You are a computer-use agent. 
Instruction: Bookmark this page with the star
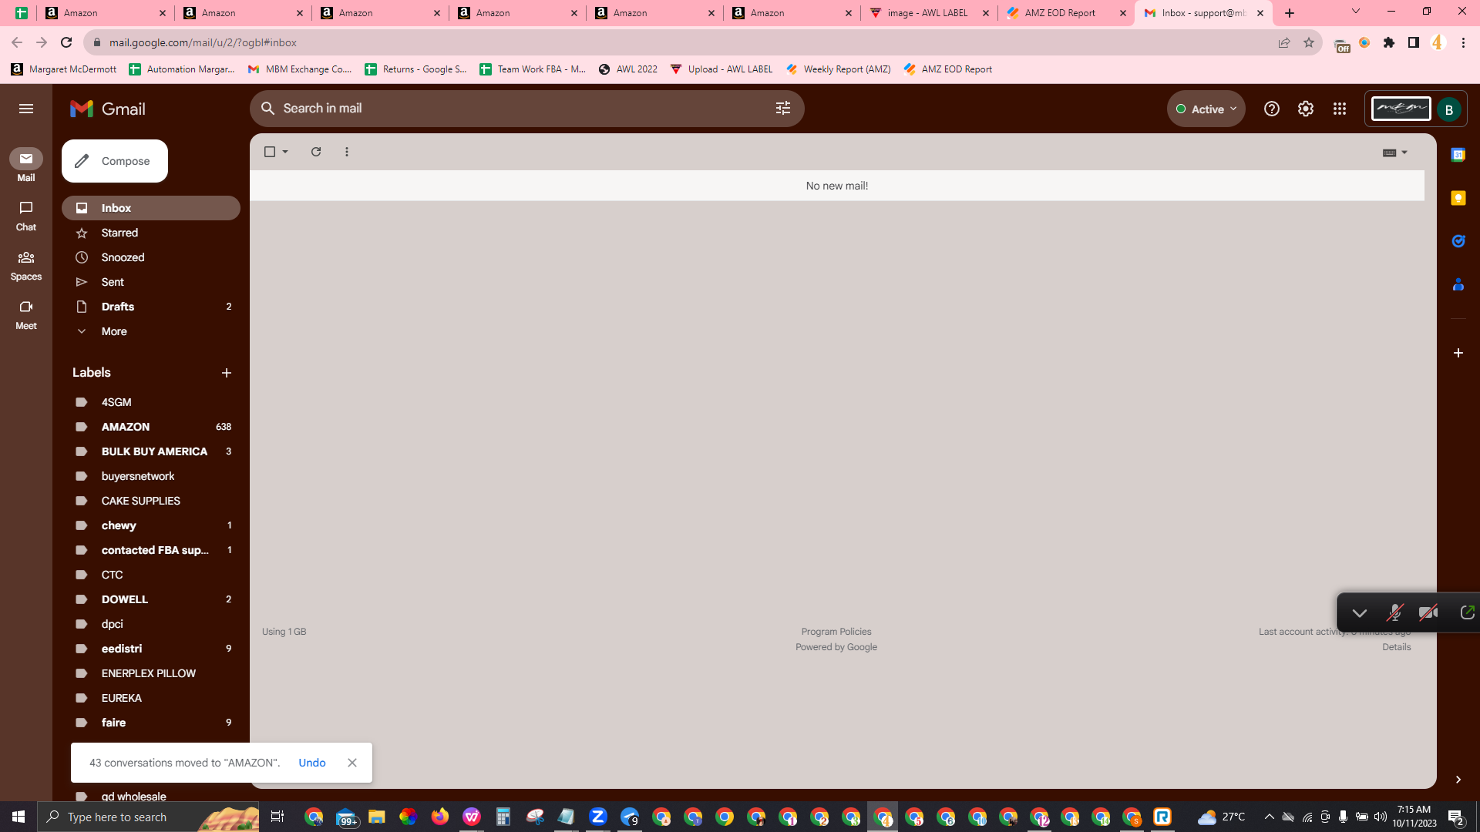(x=1309, y=42)
